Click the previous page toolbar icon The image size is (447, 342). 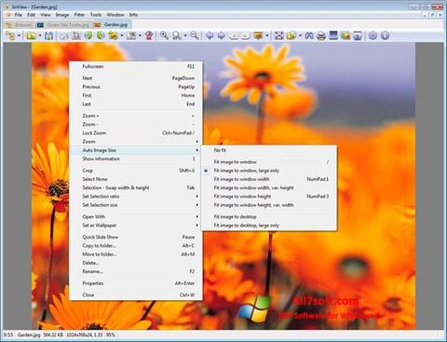point(234,35)
